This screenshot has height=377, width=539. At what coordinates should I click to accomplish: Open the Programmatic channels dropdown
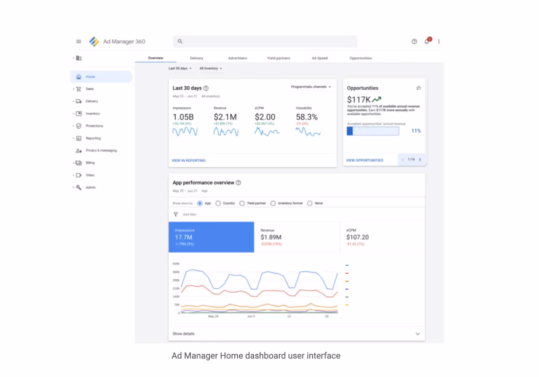310,86
